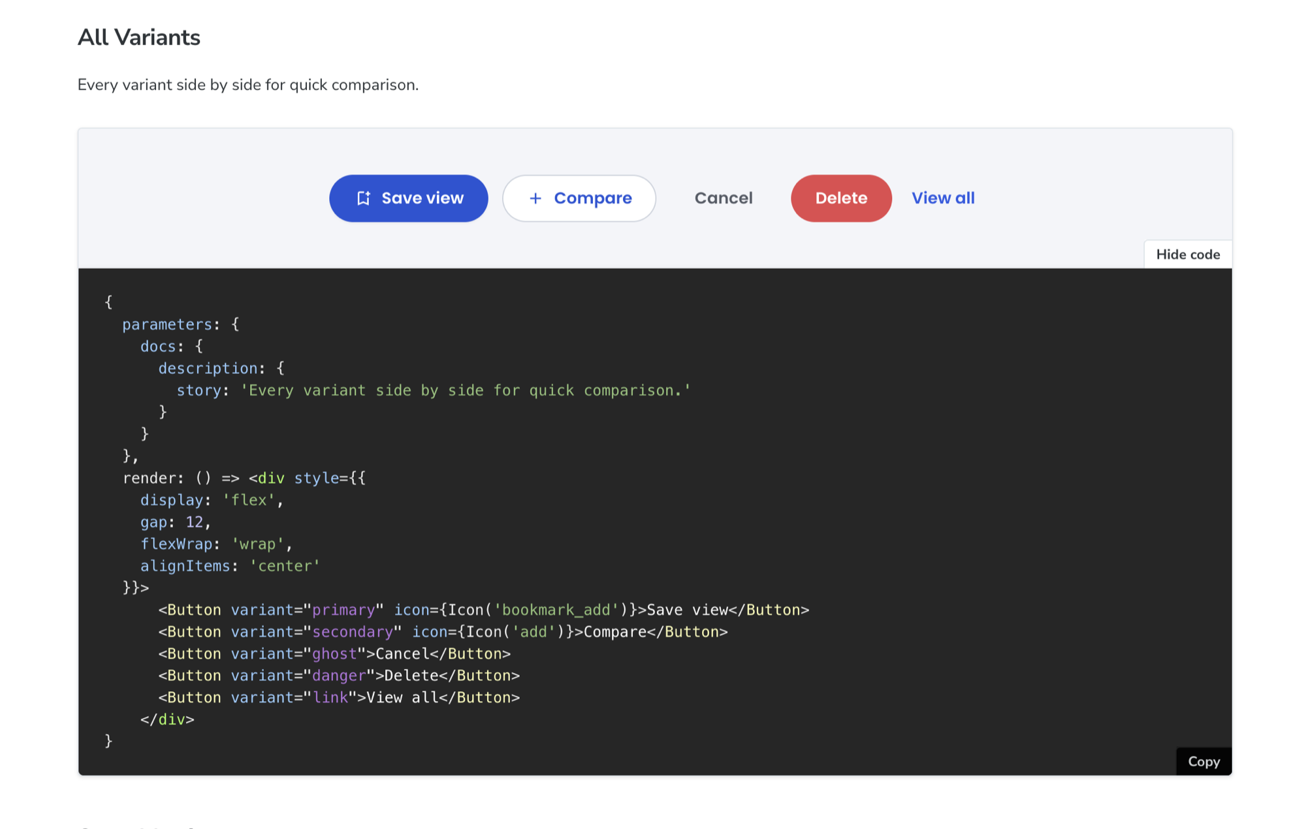Select the Cancel ghost button

click(724, 198)
